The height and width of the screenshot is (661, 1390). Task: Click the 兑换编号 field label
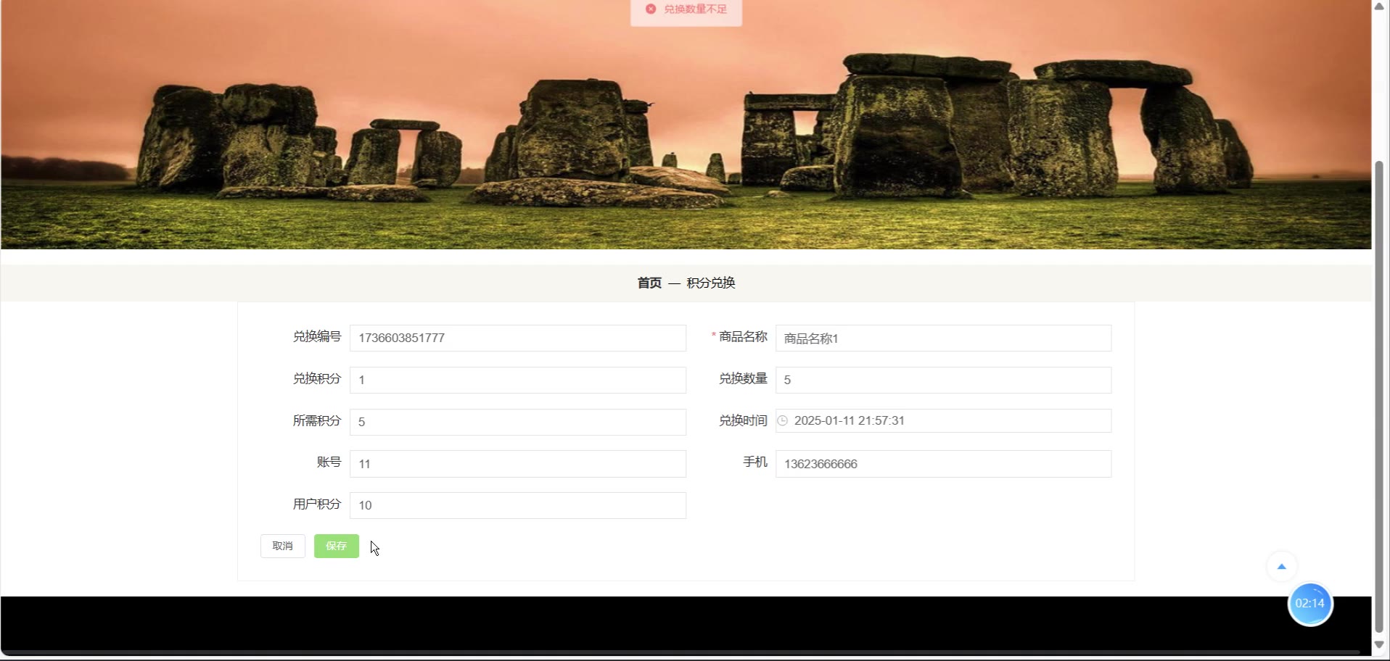pos(316,336)
